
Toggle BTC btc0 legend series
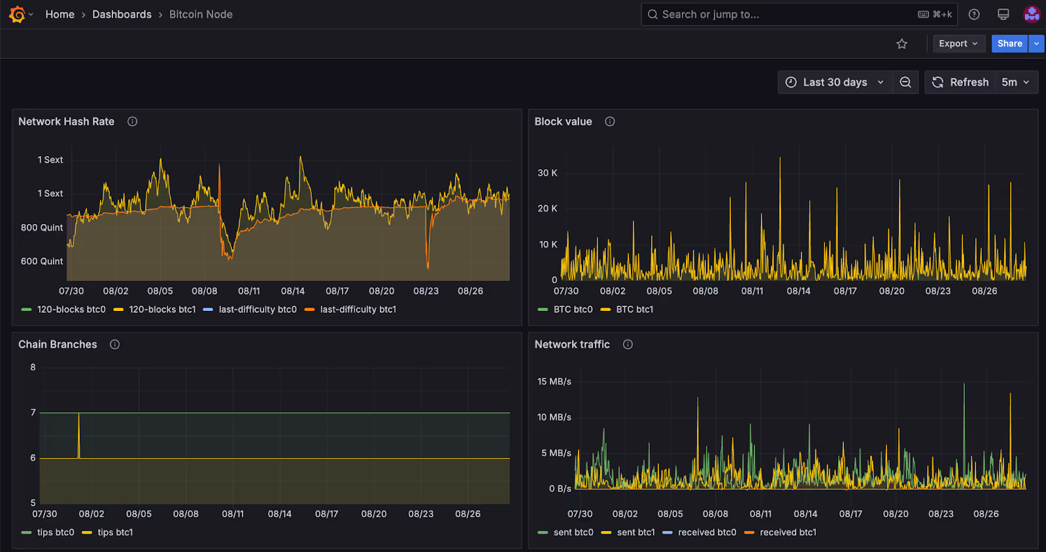(x=573, y=310)
